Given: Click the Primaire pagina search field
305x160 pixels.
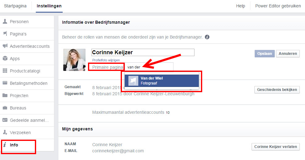Looking at the screenshot, I should click(x=149, y=67).
